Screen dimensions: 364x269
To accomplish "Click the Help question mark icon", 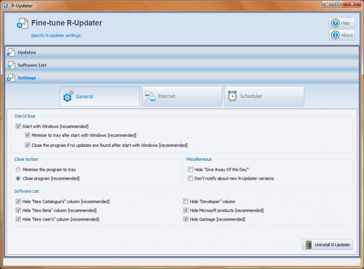I will tap(335, 23).
